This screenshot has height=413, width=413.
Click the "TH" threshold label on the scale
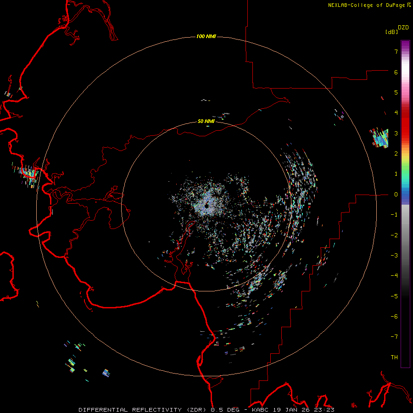coord(394,357)
